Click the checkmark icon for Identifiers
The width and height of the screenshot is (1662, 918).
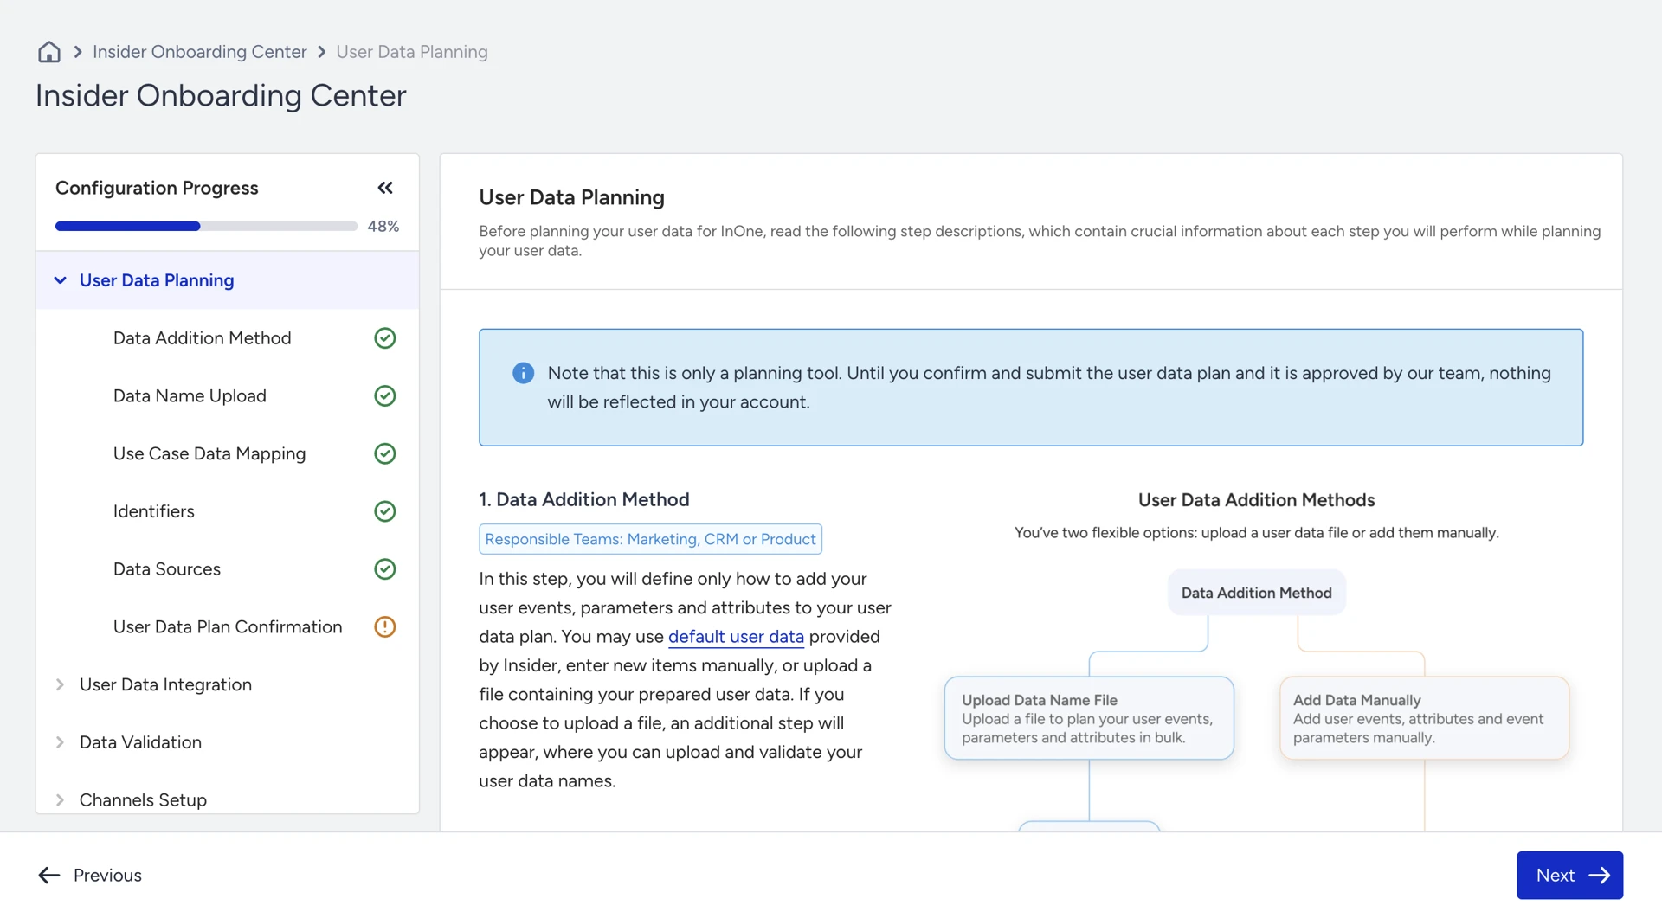384,511
